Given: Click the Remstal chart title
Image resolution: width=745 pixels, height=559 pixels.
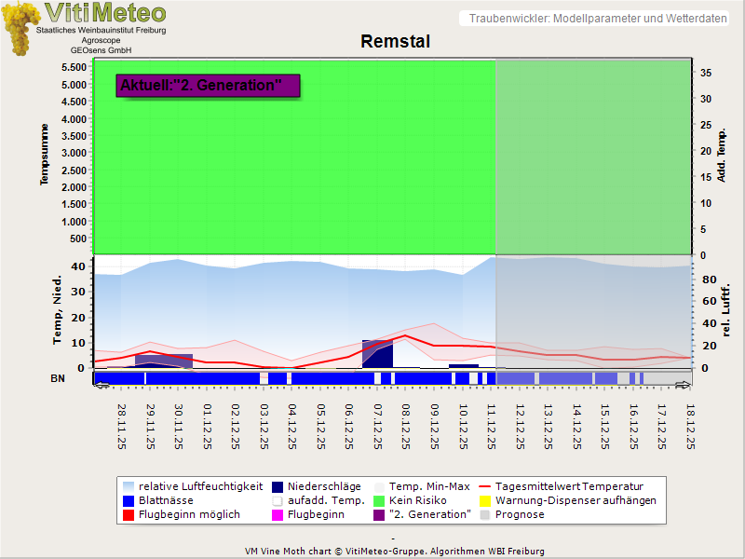Looking at the screenshot, I should tap(395, 42).
